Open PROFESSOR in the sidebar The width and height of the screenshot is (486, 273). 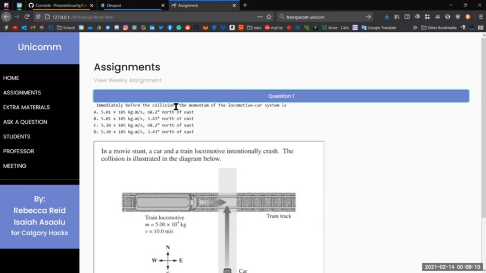(19, 151)
